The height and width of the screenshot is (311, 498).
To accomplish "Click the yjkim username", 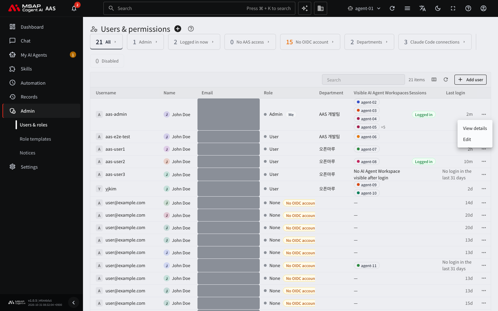I will (x=111, y=189).
